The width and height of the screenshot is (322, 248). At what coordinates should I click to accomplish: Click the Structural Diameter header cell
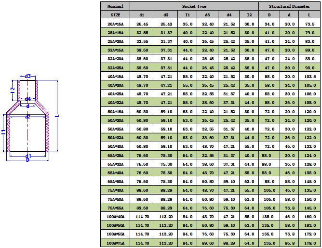[290, 6]
